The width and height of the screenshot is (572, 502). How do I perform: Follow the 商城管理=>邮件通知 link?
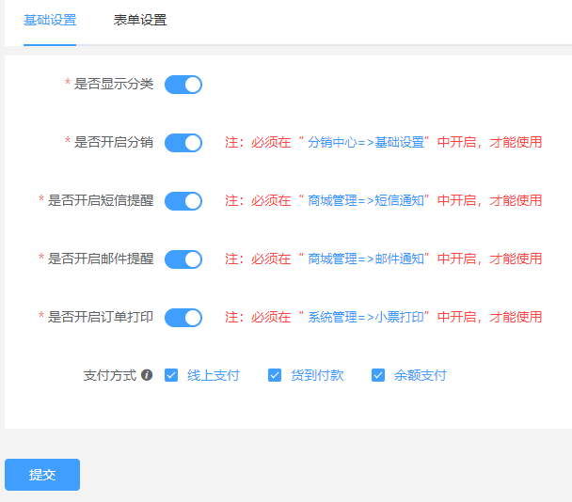369,259
